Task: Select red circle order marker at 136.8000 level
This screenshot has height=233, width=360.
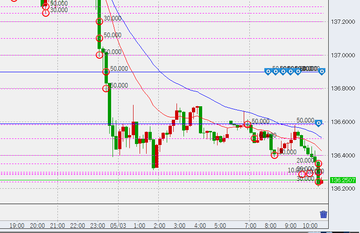Action: coord(106,89)
